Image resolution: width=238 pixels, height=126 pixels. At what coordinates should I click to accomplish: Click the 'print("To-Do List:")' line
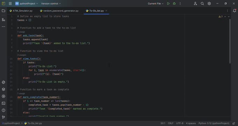[x=42, y=66]
